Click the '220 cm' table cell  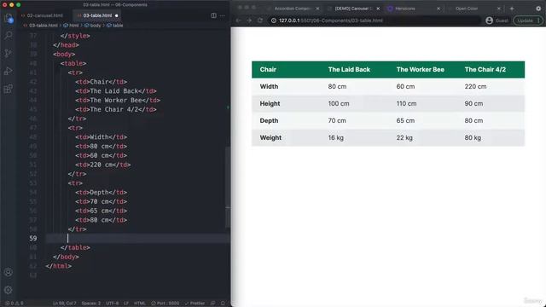pos(475,87)
